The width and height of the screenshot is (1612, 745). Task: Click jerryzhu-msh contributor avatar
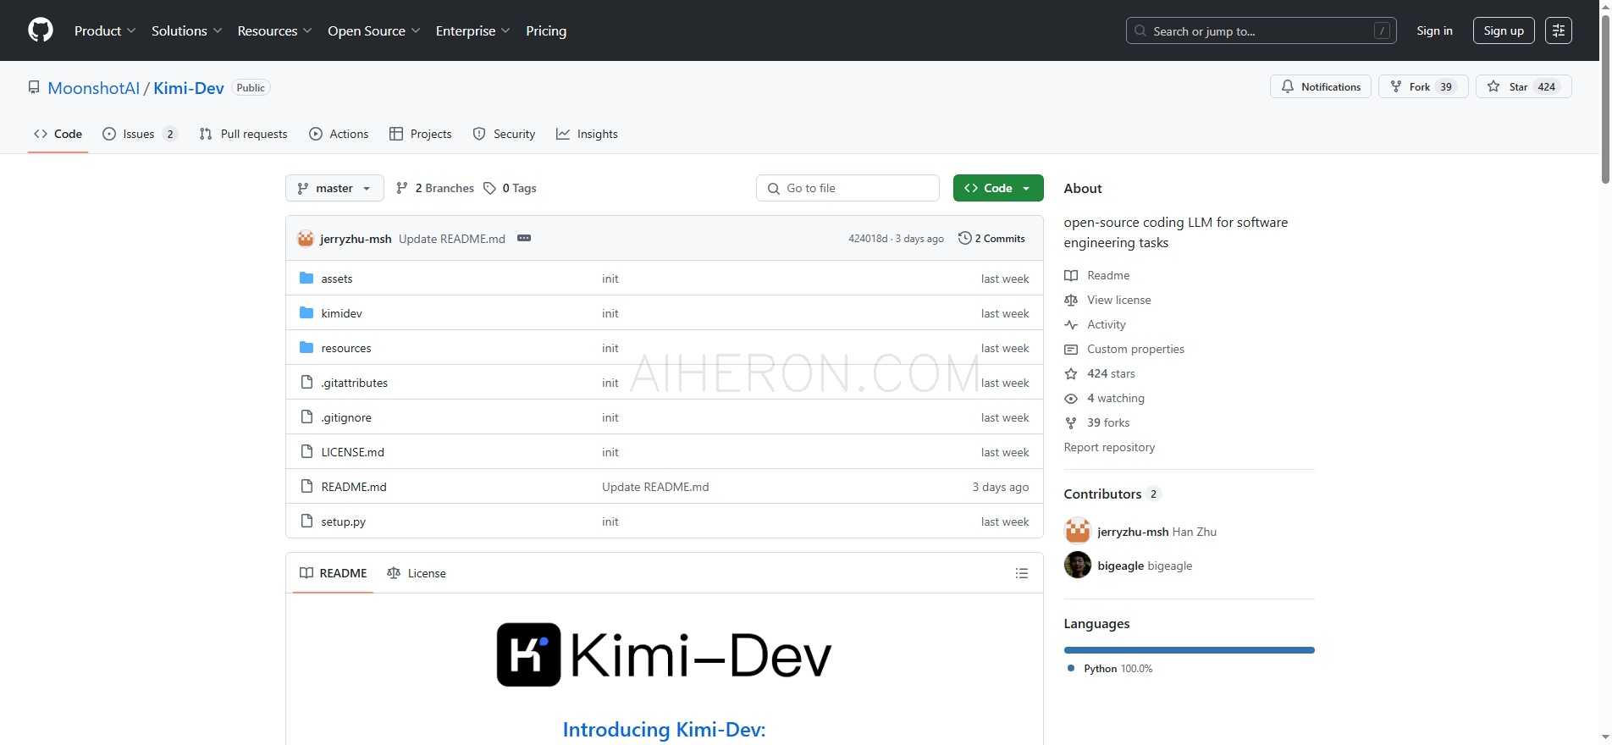[x=1078, y=531]
